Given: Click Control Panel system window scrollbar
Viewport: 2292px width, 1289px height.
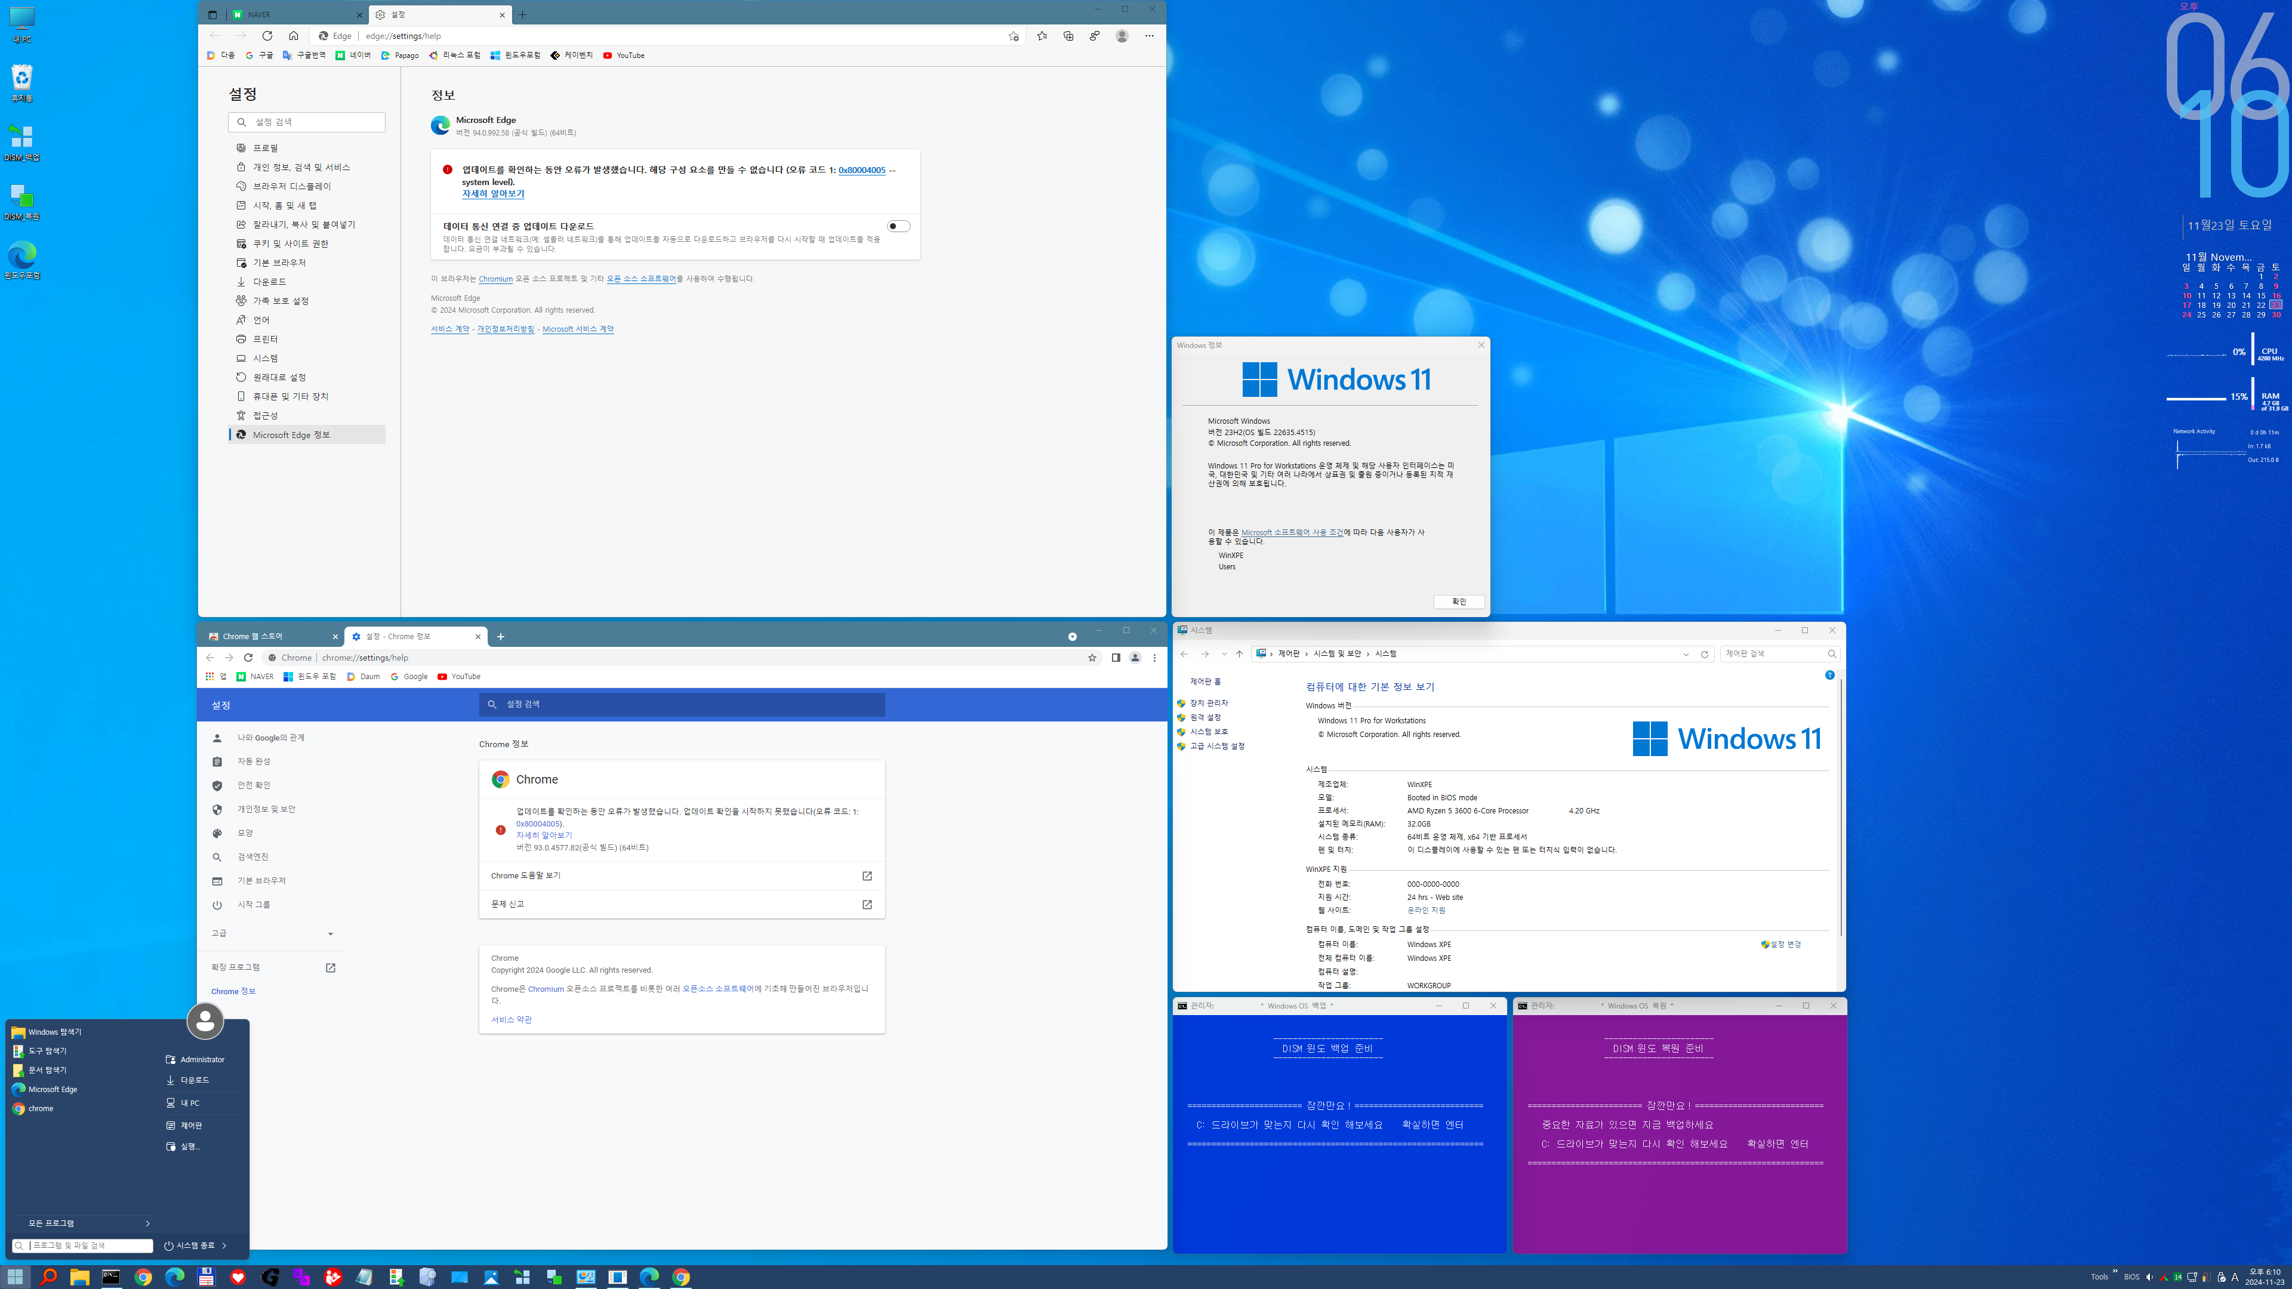Looking at the screenshot, I should [1840, 808].
